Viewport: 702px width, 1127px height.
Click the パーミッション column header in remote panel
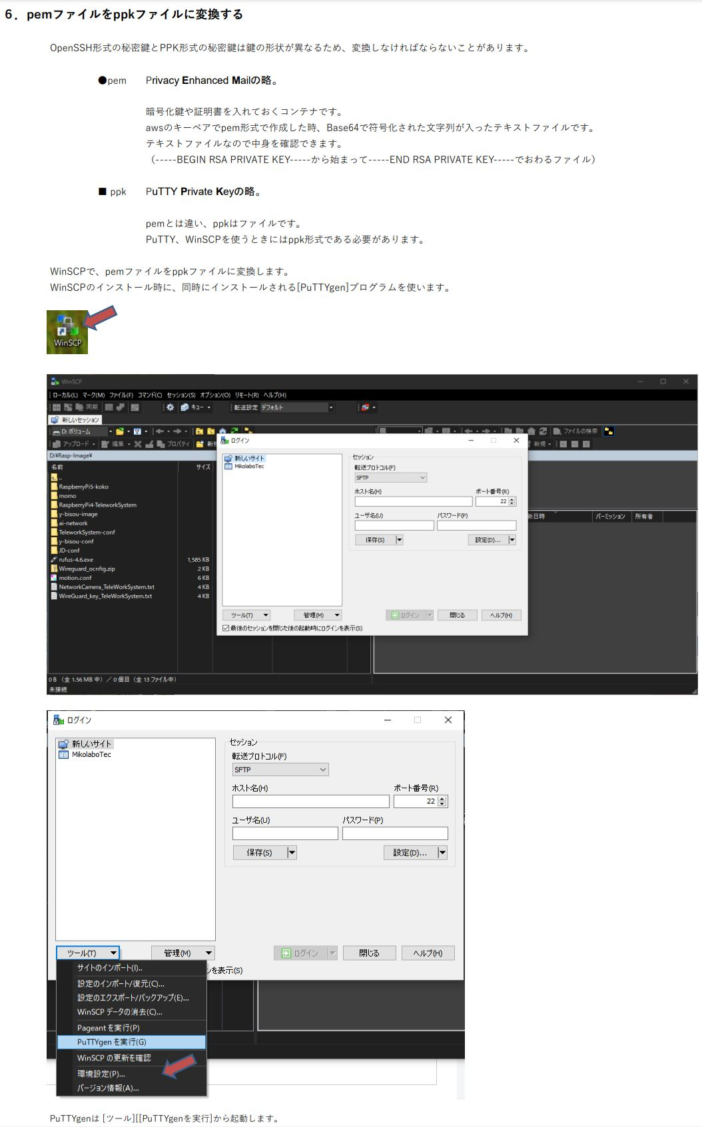611,517
